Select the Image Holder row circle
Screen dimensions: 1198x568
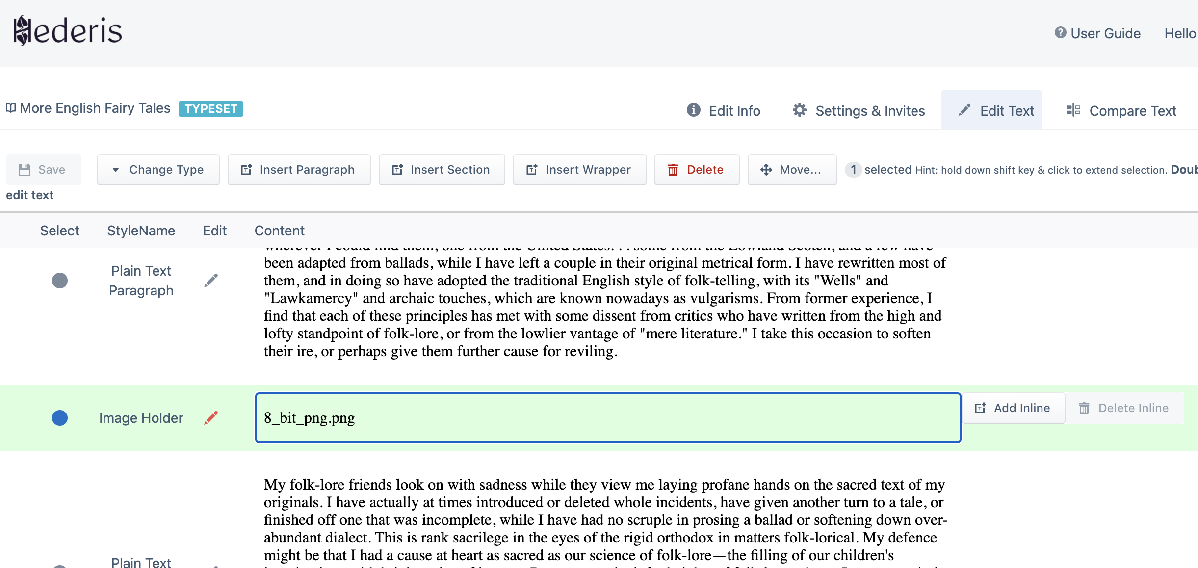click(x=60, y=417)
